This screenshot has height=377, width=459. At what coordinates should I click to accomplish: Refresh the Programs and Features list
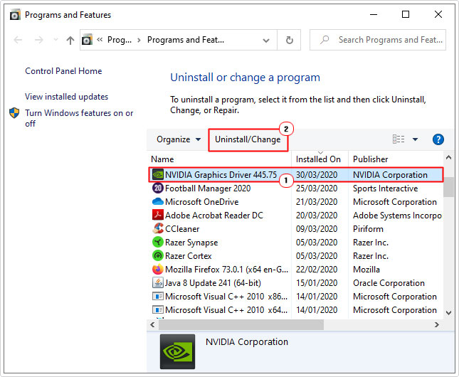pyautogui.click(x=289, y=40)
